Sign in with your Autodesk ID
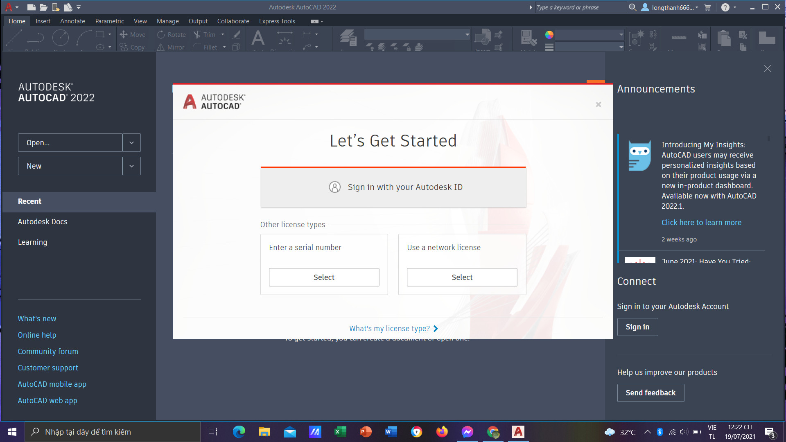The width and height of the screenshot is (786, 442). pyautogui.click(x=393, y=187)
